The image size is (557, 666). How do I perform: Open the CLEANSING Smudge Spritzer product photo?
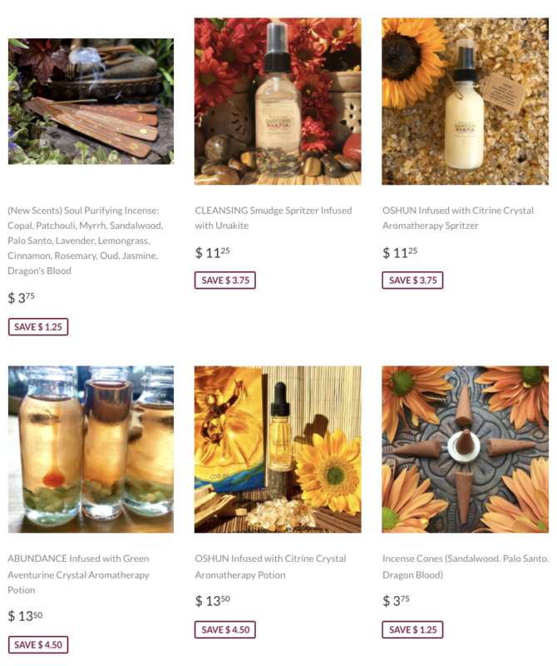tap(278, 101)
